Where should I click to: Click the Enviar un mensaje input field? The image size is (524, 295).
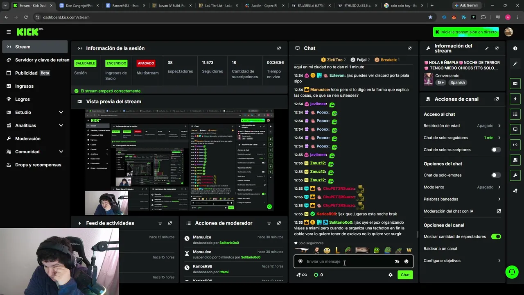[x=353, y=261]
